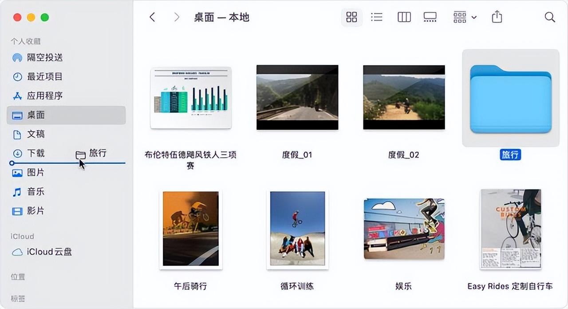Collapse the iCloud sidebar section
The image size is (568, 309).
(x=21, y=236)
